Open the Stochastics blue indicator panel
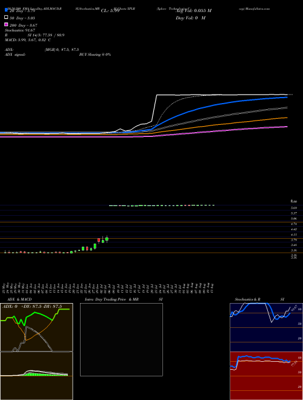 [x=266, y=327]
